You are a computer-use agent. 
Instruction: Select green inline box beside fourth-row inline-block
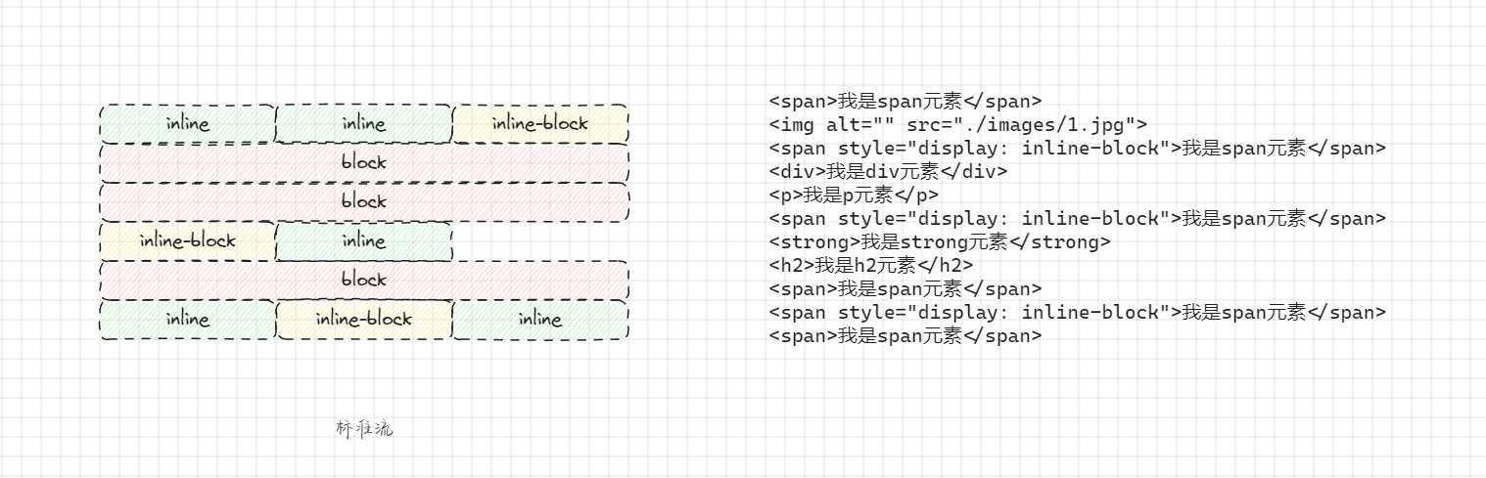click(x=363, y=241)
